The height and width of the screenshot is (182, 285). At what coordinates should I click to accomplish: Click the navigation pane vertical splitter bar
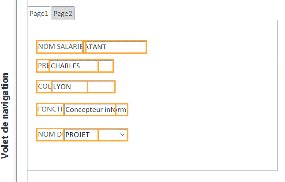(15, 91)
